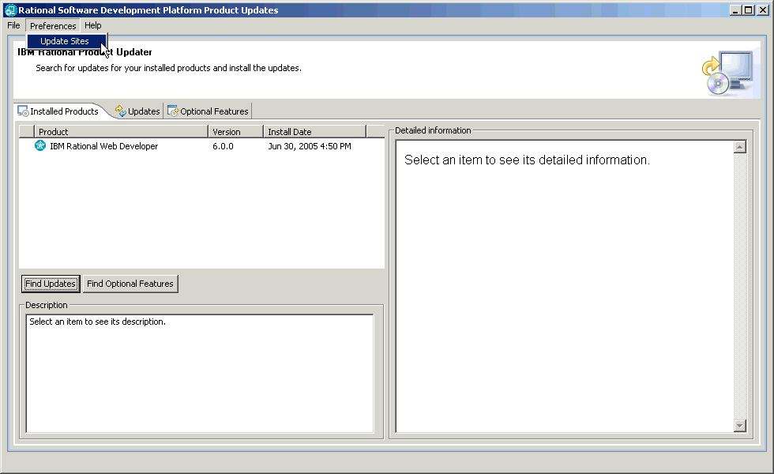774x474 pixels.
Task: Click the text 'Select an item to see its detailed information.'
Action: 527,160
